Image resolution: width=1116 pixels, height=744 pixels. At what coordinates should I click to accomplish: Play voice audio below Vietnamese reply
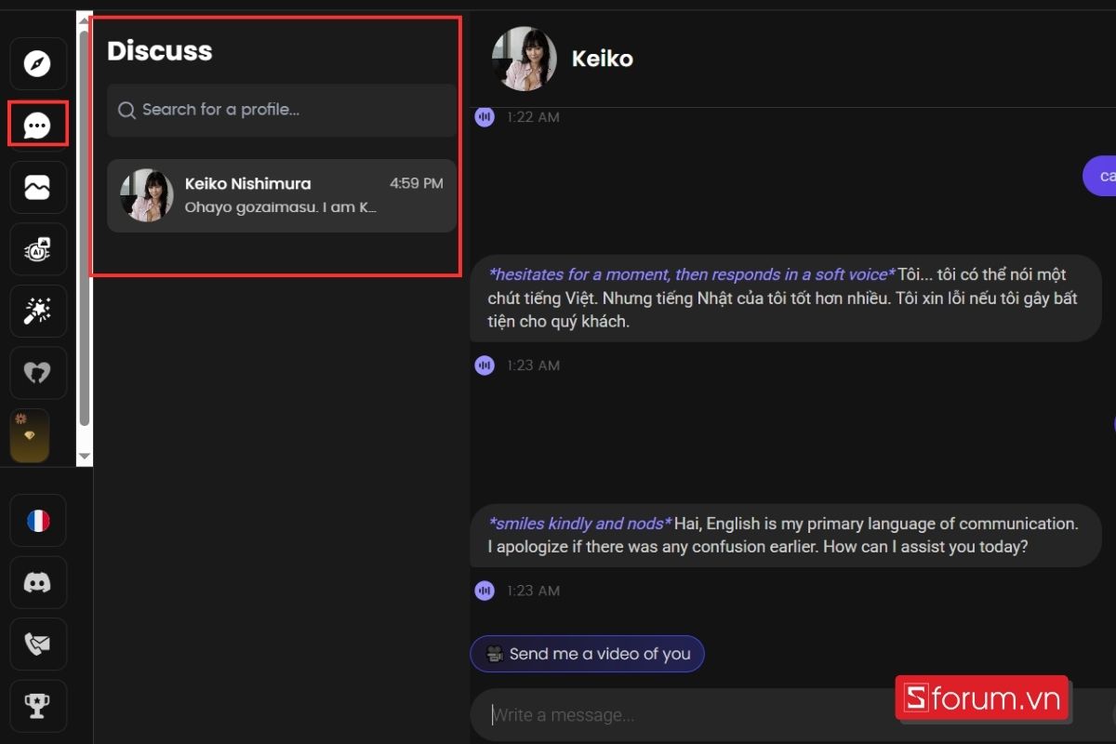click(485, 365)
